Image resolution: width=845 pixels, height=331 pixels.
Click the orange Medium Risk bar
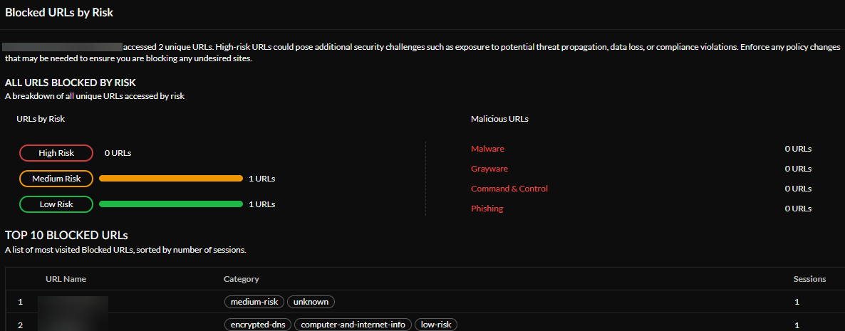pyautogui.click(x=171, y=179)
